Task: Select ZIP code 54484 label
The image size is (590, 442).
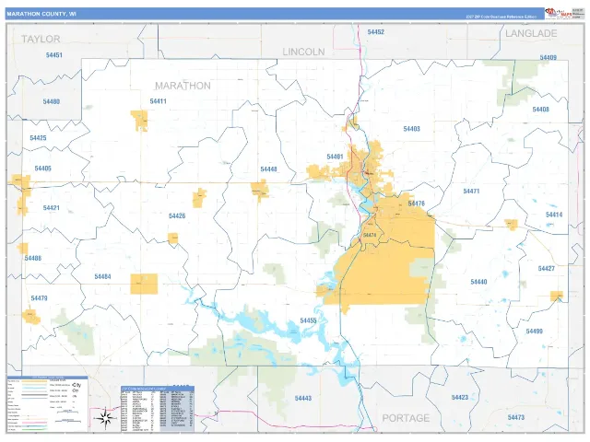Action: click(102, 276)
